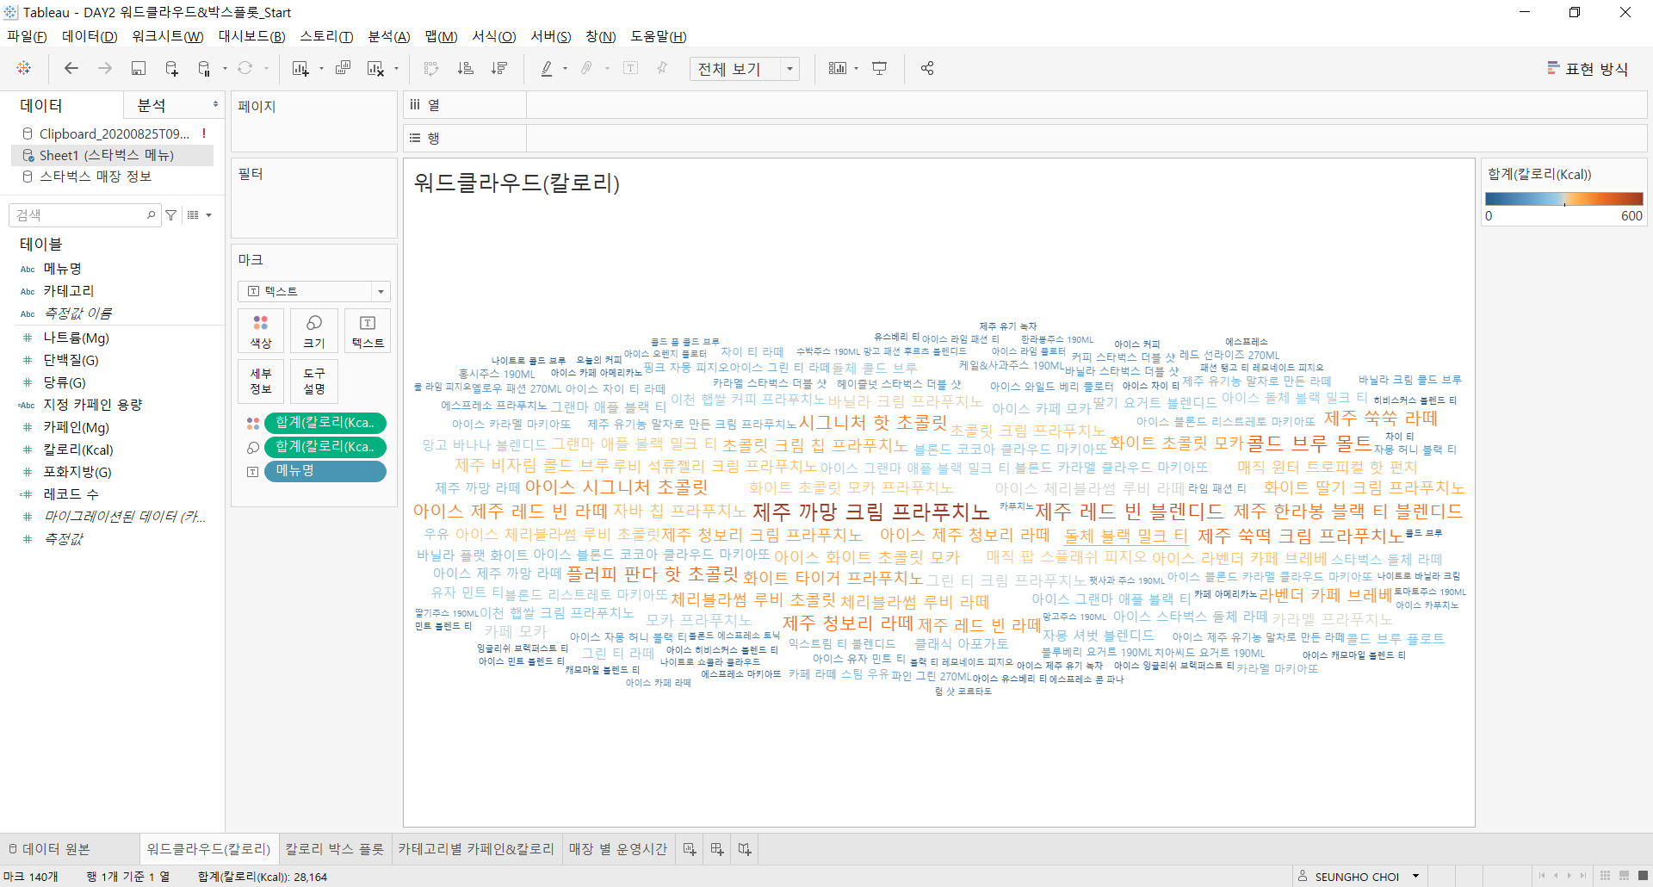Click the fix axes pin icon

coord(662,68)
